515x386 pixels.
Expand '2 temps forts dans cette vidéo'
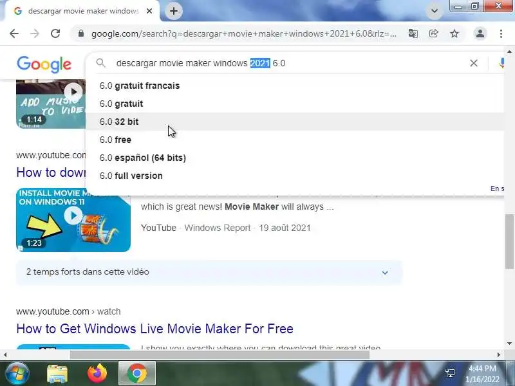tap(209, 272)
